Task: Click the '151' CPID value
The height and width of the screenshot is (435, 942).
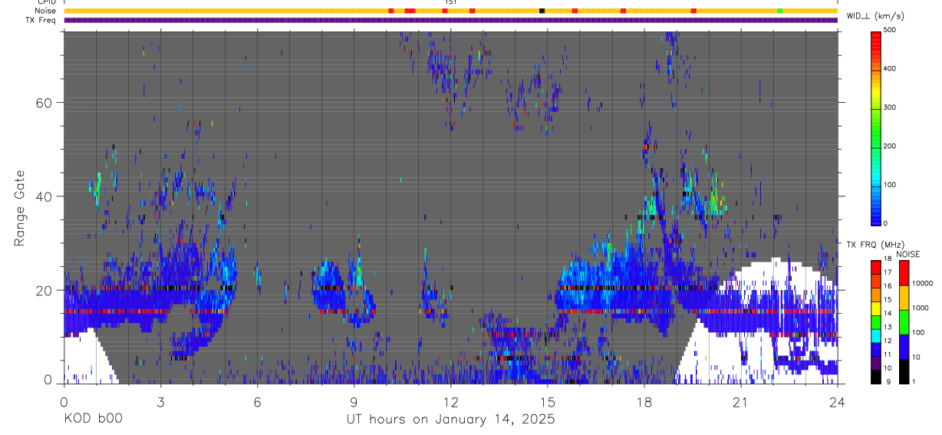Action: coord(450,2)
